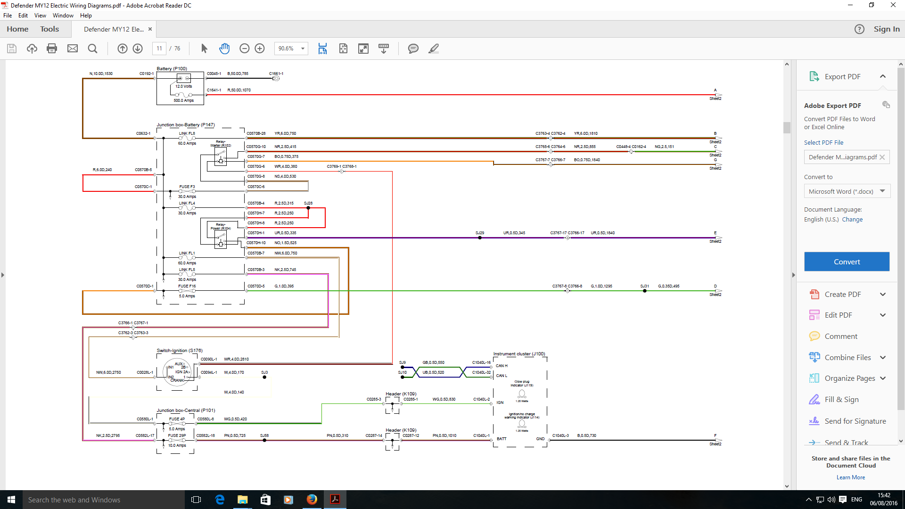
Task: Open the View menu
Action: point(40,16)
